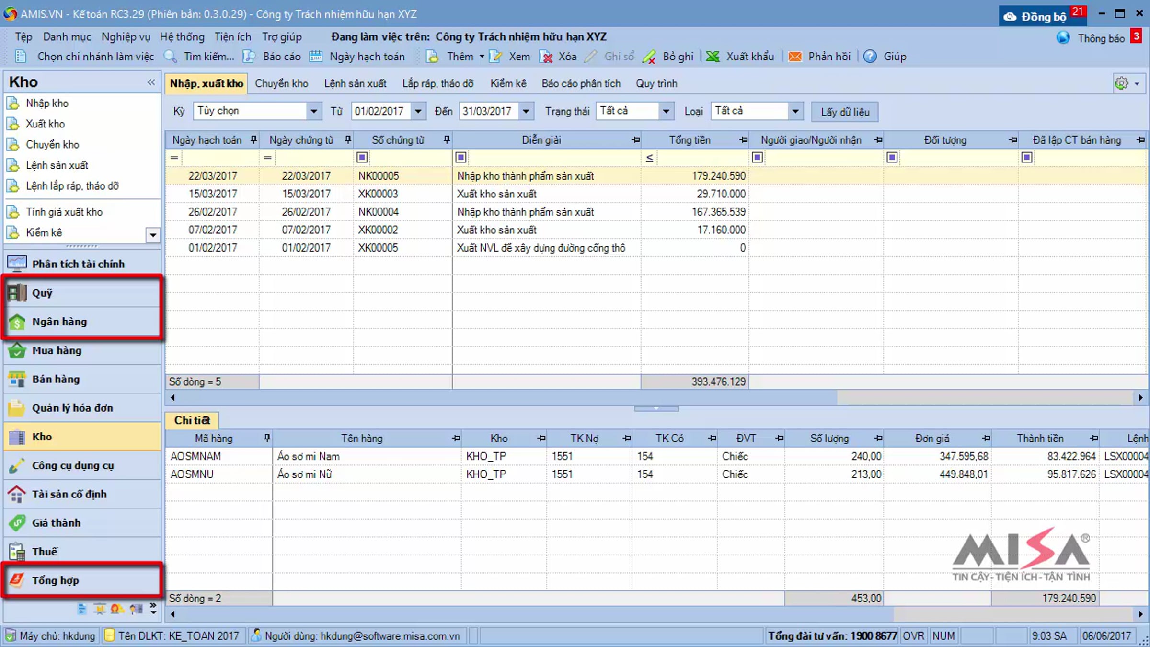Click the Giúp help question icon
The image size is (1150, 647).
pyautogui.click(x=870, y=57)
